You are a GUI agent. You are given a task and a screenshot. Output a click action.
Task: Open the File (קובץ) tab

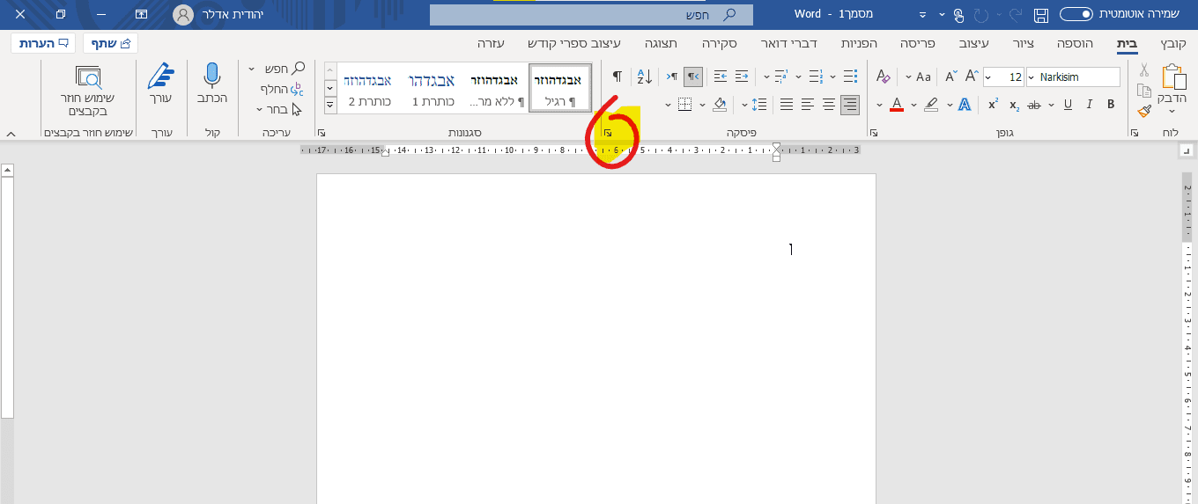click(1173, 43)
